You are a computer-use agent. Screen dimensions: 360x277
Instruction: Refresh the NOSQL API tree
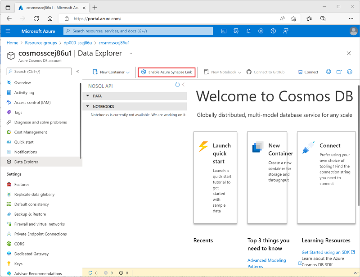[x=177, y=85]
